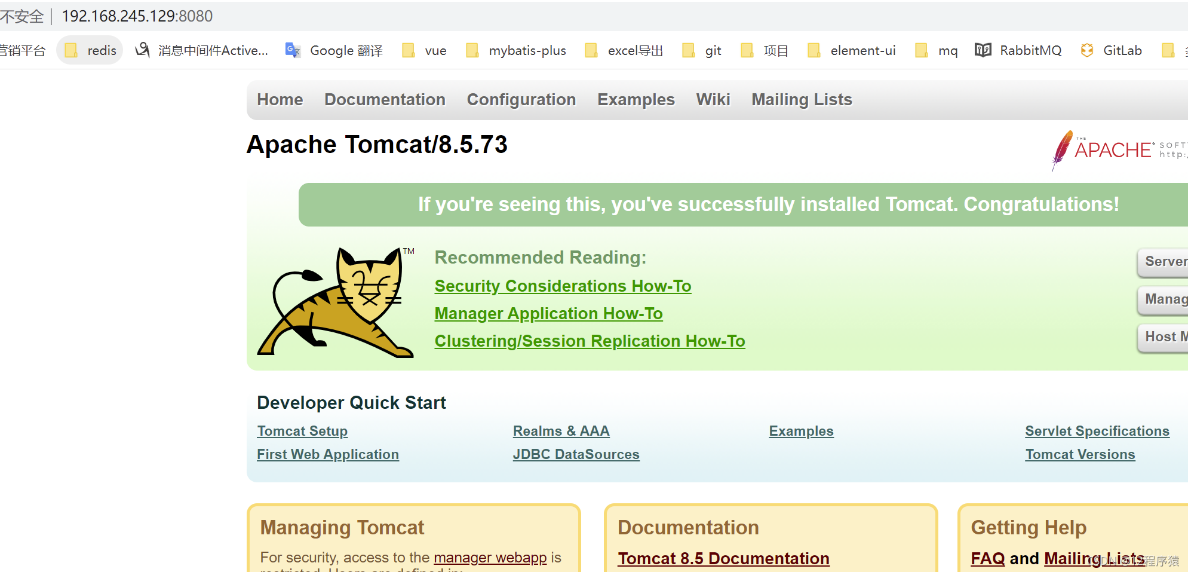Click the Managing Tomcat heading
This screenshot has height=572, width=1188.
(x=342, y=528)
